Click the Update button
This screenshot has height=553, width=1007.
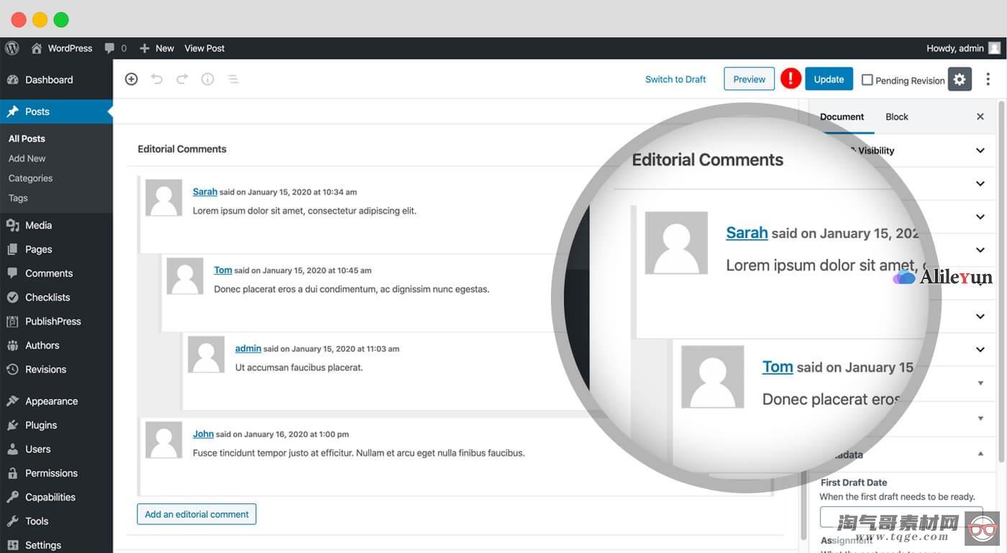coord(829,79)
